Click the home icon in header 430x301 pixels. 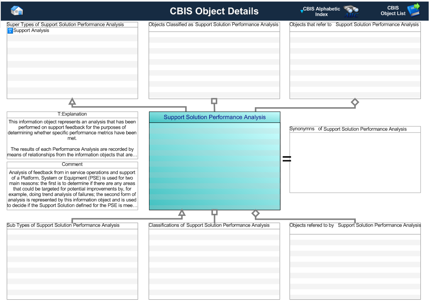pos(17,11)
